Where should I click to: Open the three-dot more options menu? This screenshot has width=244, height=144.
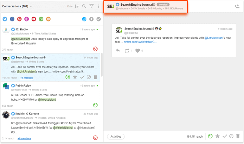point(99,6)
